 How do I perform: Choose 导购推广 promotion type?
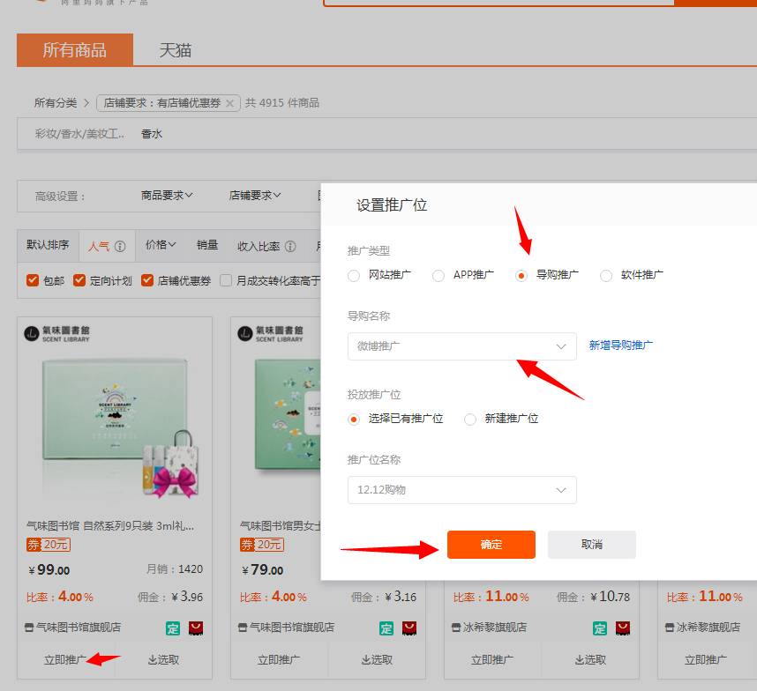[x=521, y=276]
